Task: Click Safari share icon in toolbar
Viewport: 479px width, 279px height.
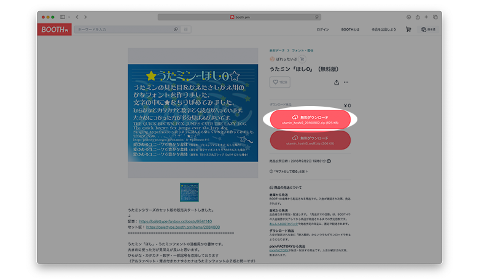Action: click(418, 17)
